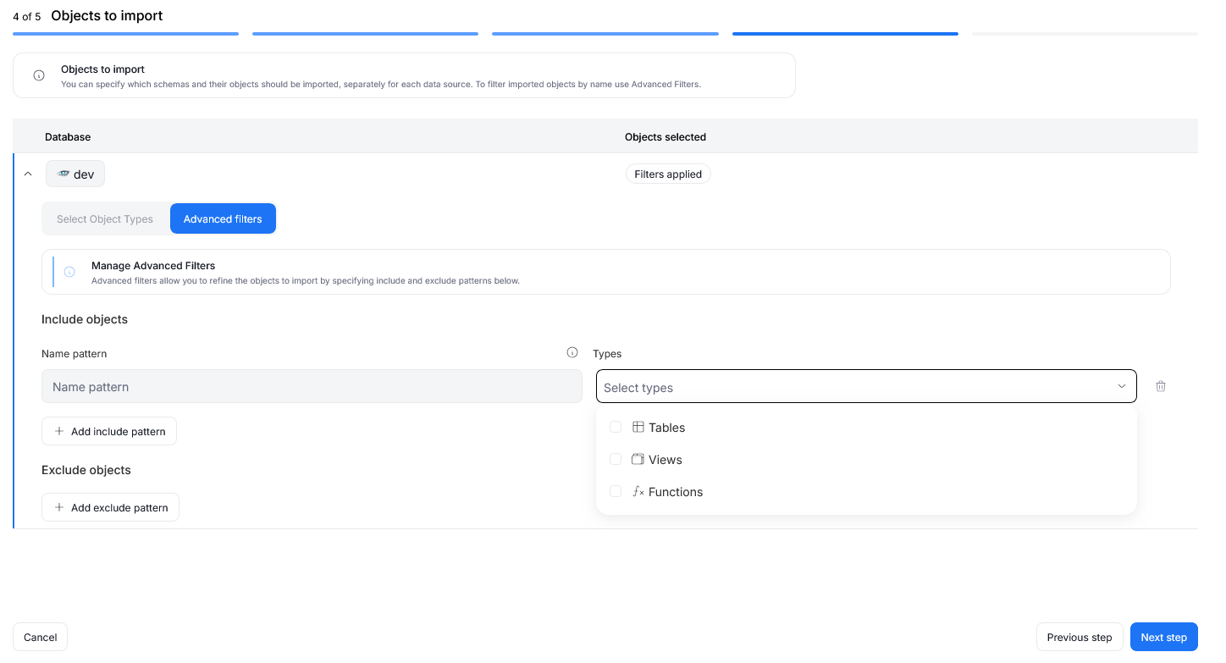Viewport: 1226px width, 663px height.
Task: Click the Database column header
Action: tap(68, 136)
